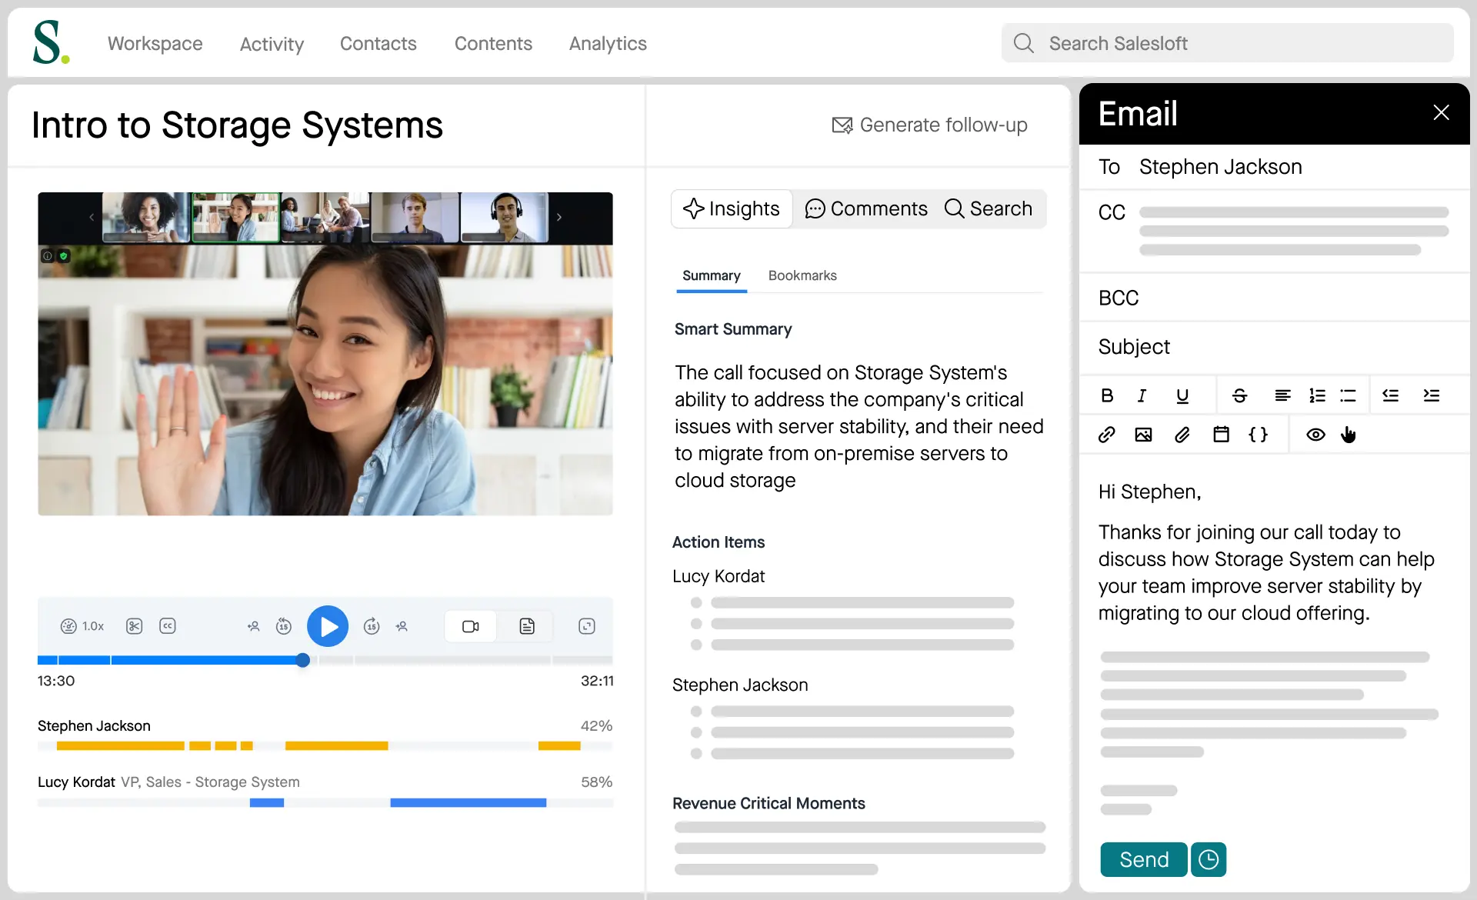This screenshot has height=900, width=1477.
Task: Click Lucy Kordat's blue talk timeline
Action: pyautogui.click(x=325, y=803)
